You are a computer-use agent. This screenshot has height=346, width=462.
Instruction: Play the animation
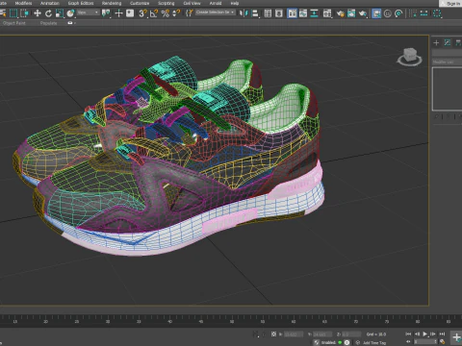425,334
